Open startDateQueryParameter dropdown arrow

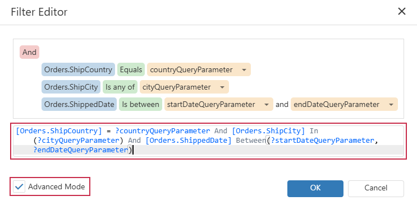coord(266,105)
